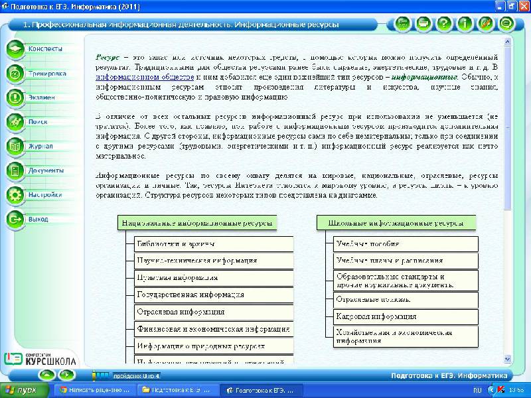Click the 'Образовательные стандарты' box
The height and width of the screenshot is (398, 531).
[x=406, y=281]
